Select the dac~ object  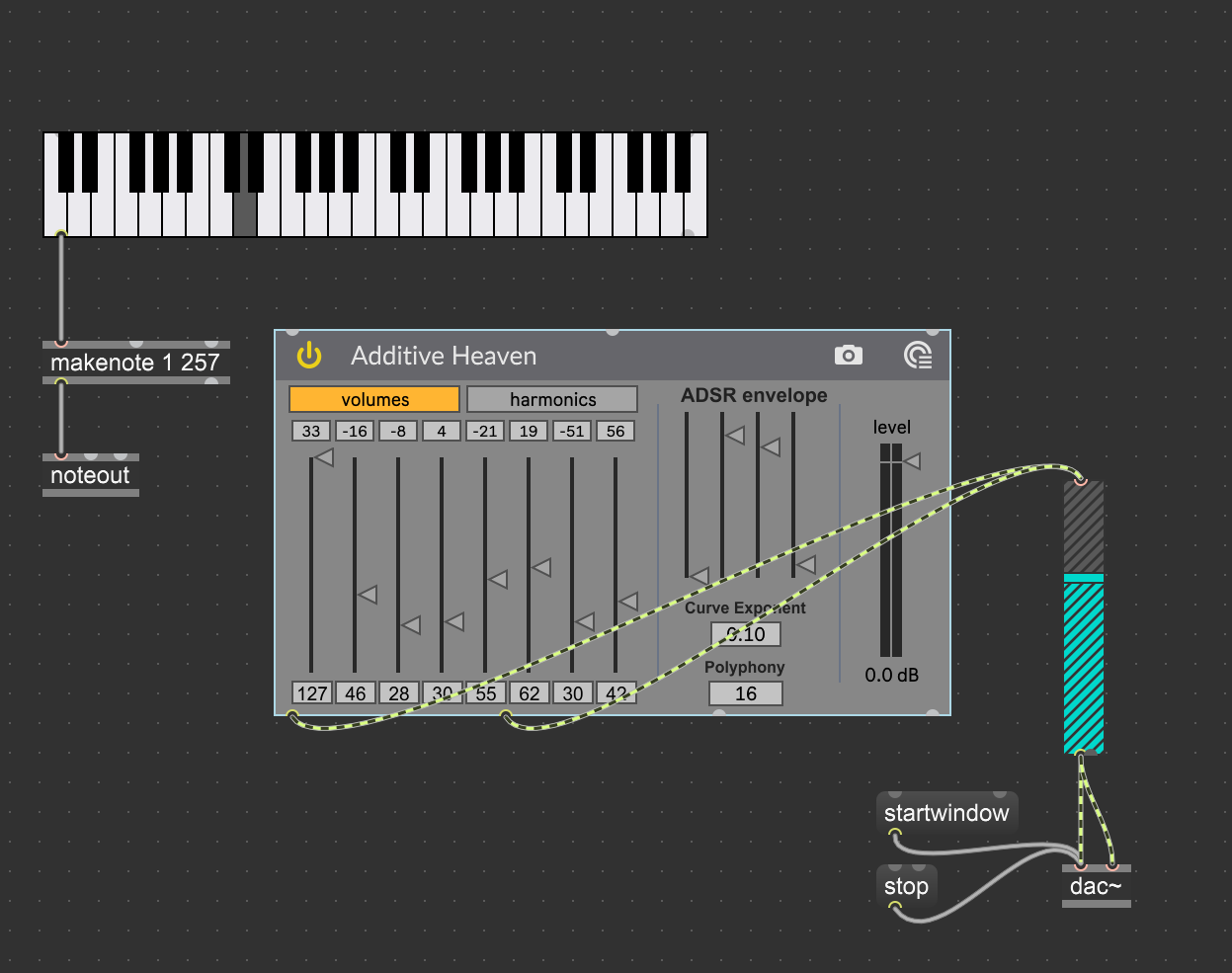pos(1096,886)
